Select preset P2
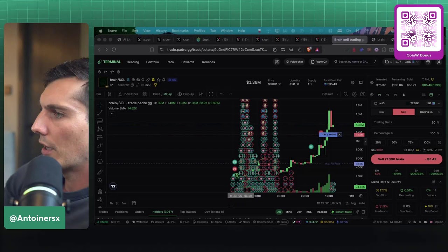This screenshot has height=252, width=448. (387, 95)
